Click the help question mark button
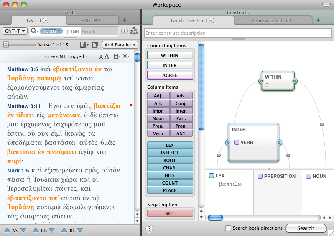 [x=149, y=228]
